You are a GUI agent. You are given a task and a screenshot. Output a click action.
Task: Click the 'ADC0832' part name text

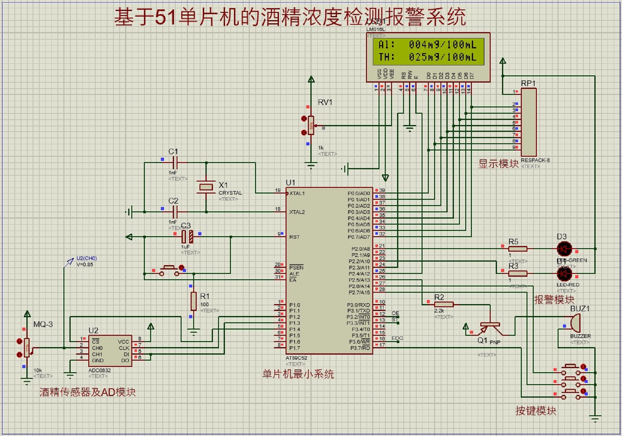coord(100,370)
